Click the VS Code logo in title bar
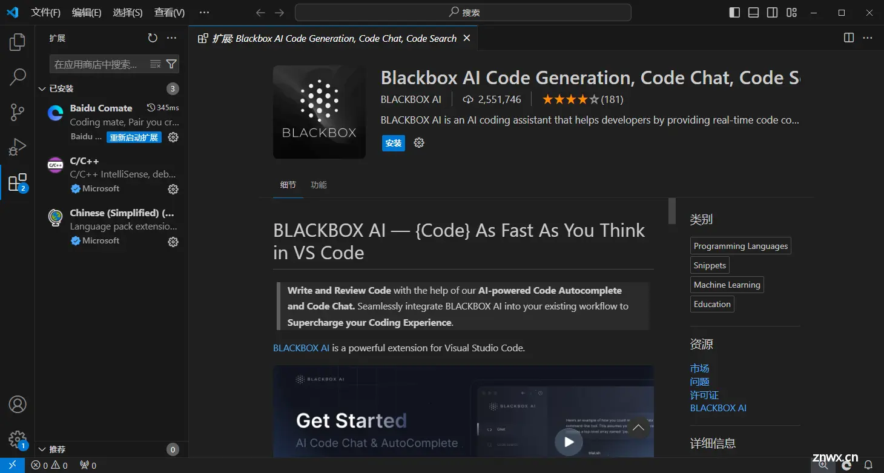 pos(12,12)
